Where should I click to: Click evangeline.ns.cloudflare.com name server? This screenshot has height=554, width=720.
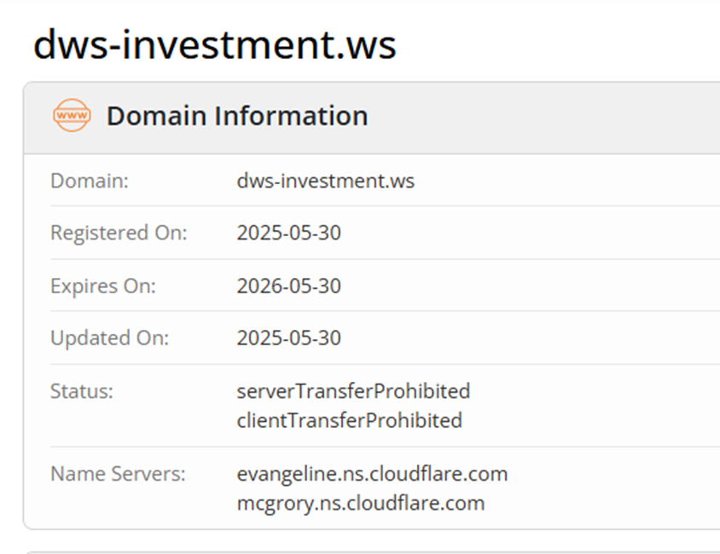(372, 474)
